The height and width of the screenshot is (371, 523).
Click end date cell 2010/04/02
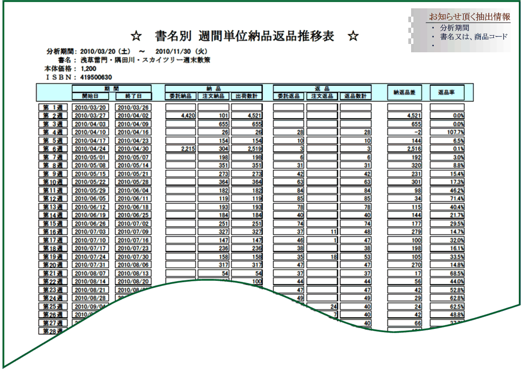[x=133, y=116]
